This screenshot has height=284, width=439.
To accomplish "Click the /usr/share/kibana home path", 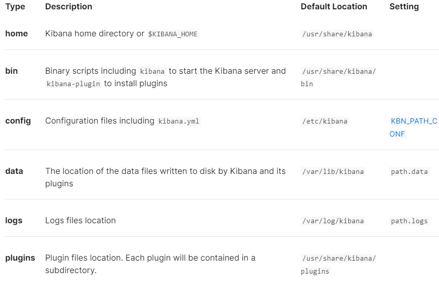I will [x=337, y=34].
